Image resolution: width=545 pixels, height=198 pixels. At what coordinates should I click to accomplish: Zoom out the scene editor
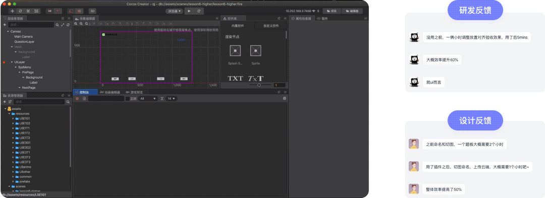coord(81,24)
